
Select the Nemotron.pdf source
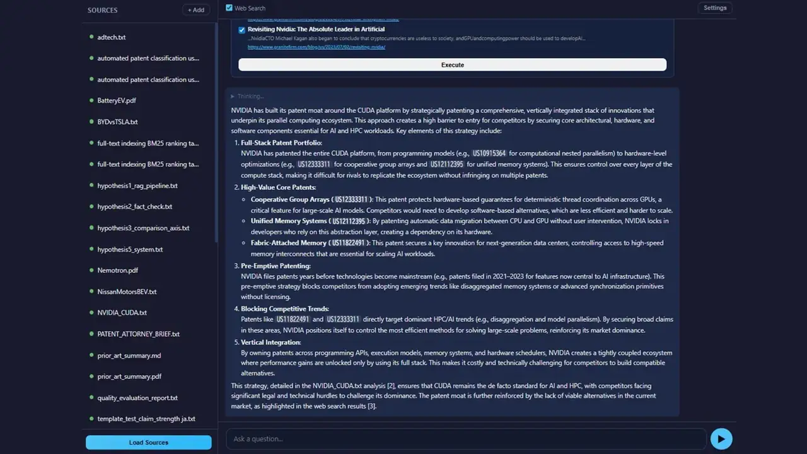click(117, 271)
